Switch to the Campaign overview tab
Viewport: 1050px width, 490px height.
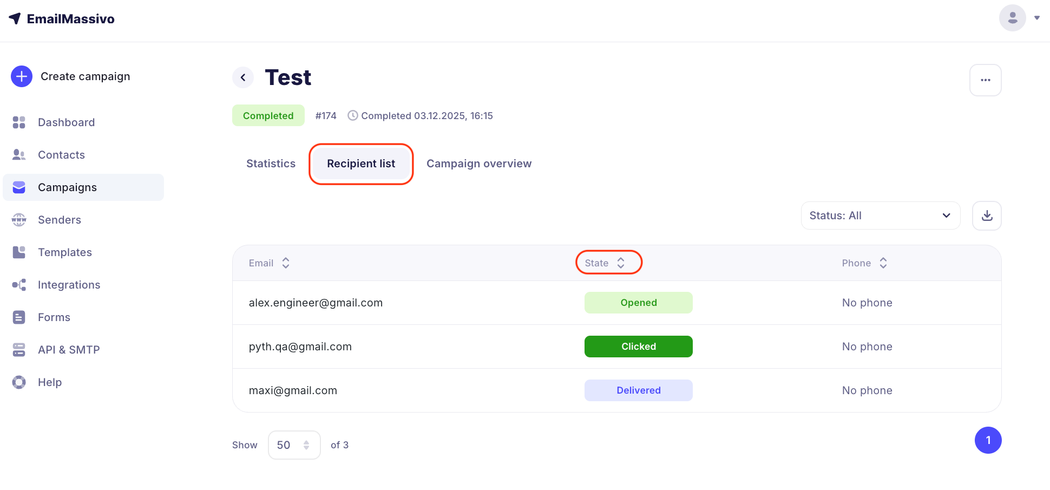pyautogui.click(x=478, y=164)
